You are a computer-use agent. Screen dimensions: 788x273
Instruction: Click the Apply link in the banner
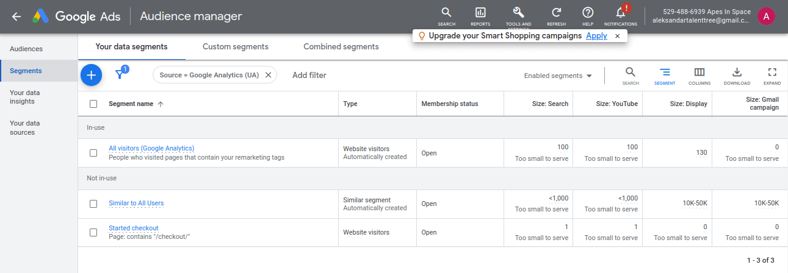[596, 36]
